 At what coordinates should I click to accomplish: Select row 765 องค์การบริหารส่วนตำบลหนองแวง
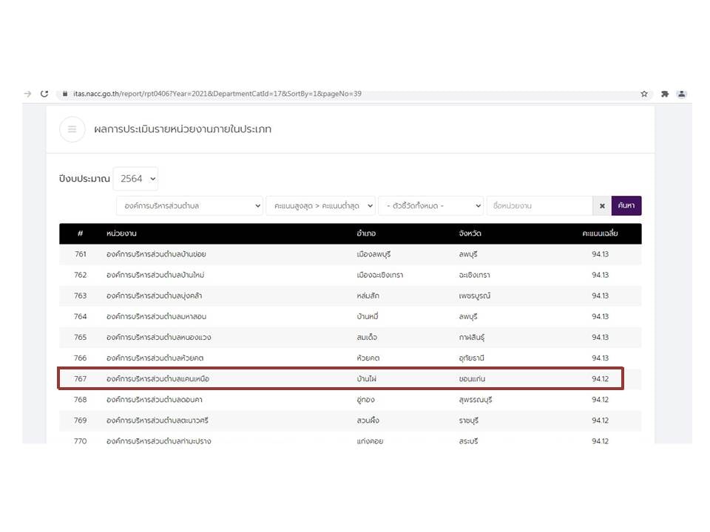point(350,338)
